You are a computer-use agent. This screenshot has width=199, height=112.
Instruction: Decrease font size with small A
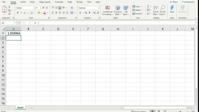point(47,8)
